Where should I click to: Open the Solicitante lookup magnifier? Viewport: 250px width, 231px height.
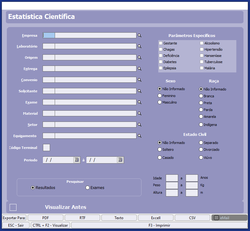(x=140, y=91)
